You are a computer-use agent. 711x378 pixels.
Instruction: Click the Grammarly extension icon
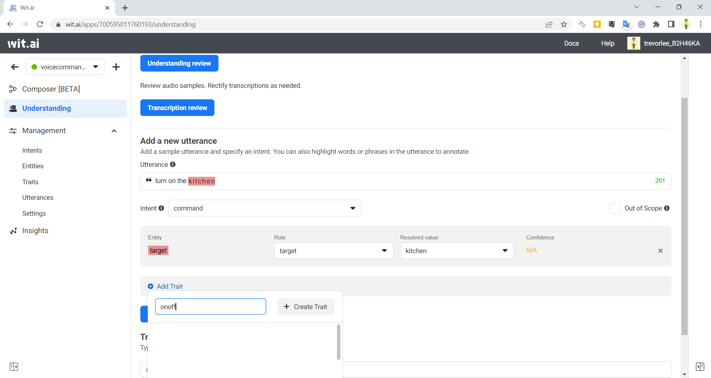pyautogui.click(x=642, y=24)
